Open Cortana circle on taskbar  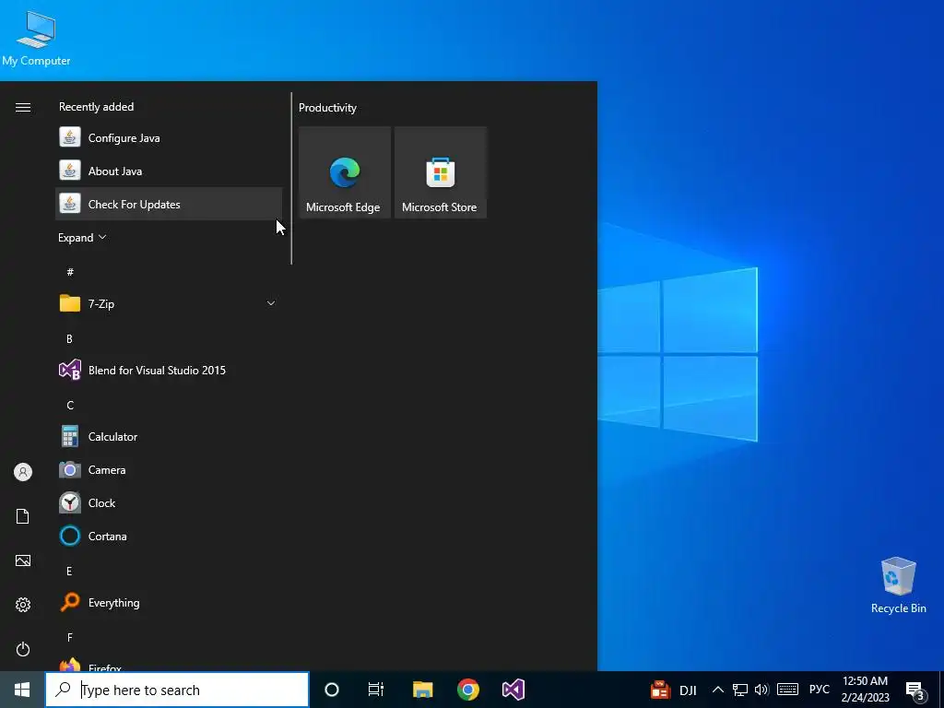332,690
